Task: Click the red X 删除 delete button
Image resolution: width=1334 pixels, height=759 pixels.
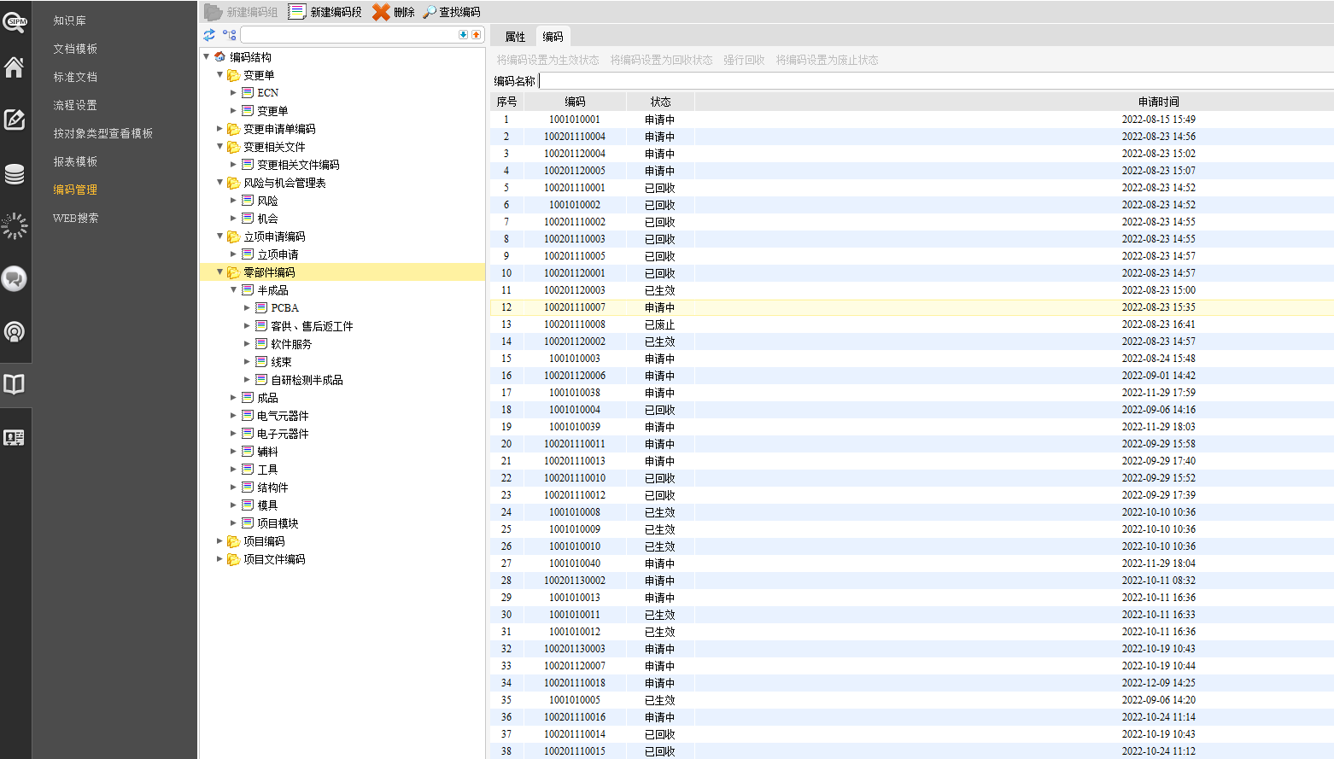Action: tap(393, 12)
